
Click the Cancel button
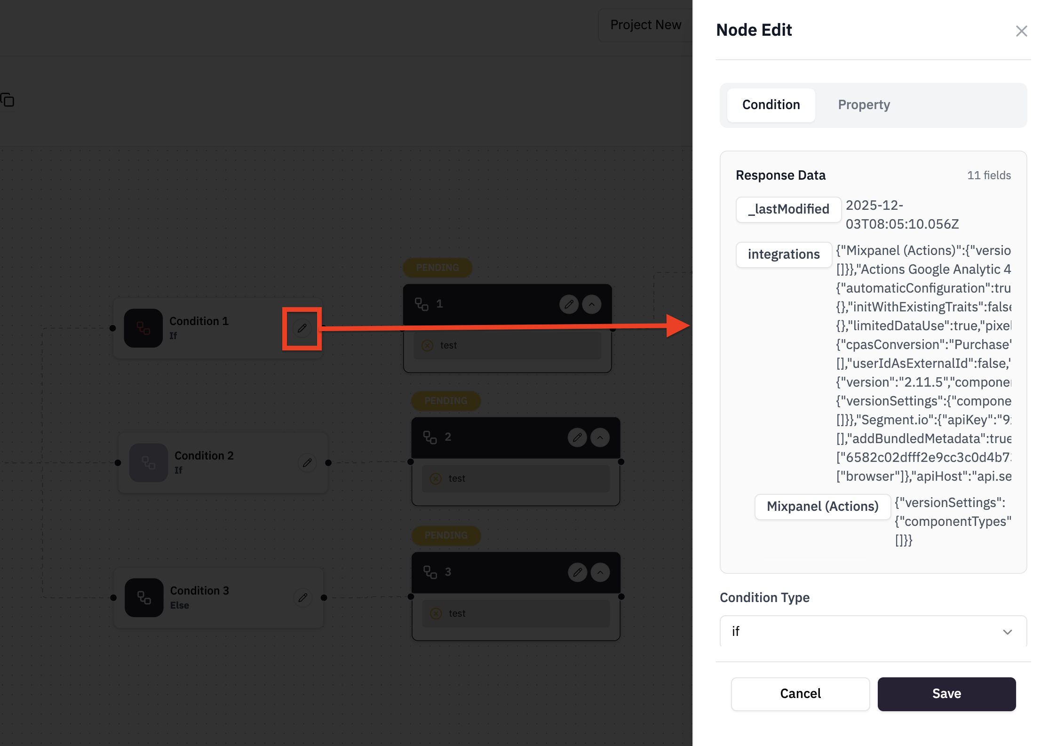click(800, 694)
